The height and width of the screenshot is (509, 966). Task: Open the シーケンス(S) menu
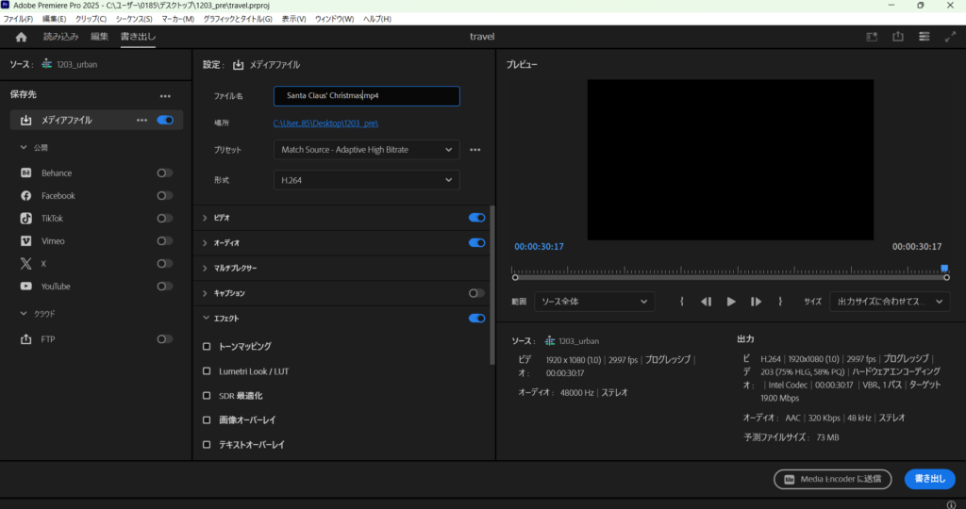[134, 19]
